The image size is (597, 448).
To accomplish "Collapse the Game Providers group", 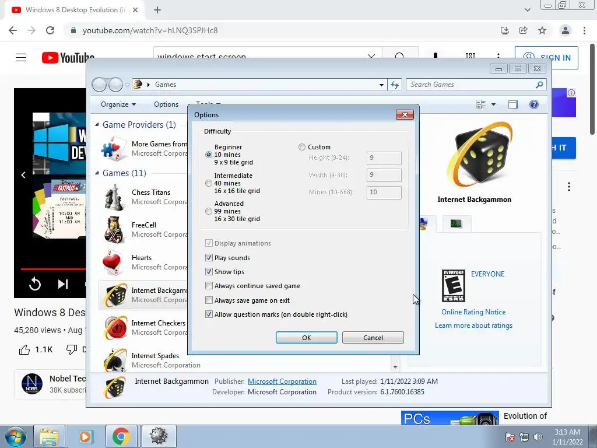I will [x=97, y=125].
